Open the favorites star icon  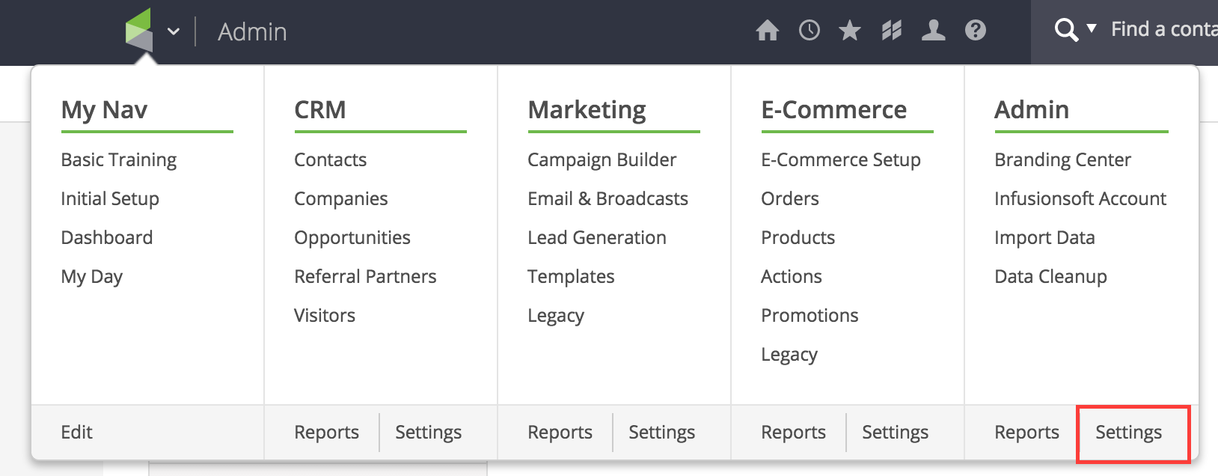click(850, 31)
